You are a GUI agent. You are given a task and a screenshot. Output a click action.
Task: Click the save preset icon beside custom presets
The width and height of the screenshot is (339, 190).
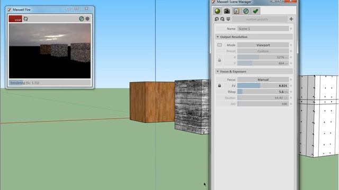[x=228, y=19]
